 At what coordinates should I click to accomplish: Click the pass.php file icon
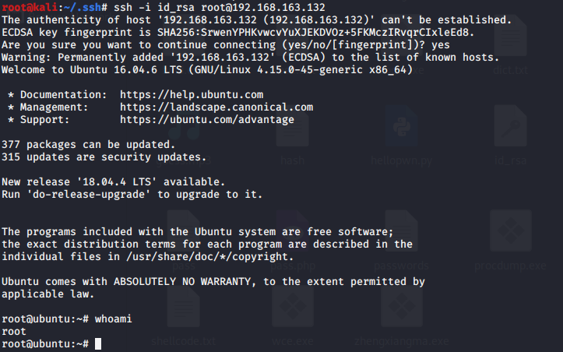click(292, 231)
